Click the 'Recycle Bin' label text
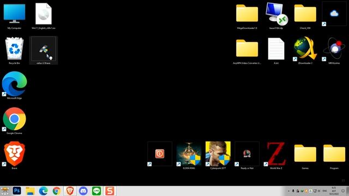349x196 pixels. (14, 63)
